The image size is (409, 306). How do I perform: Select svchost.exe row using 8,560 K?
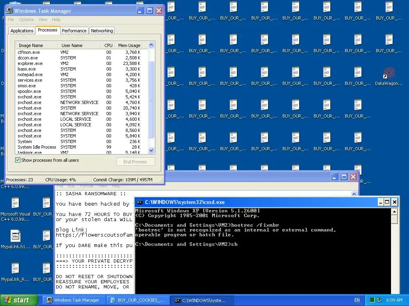pos(81,130)
